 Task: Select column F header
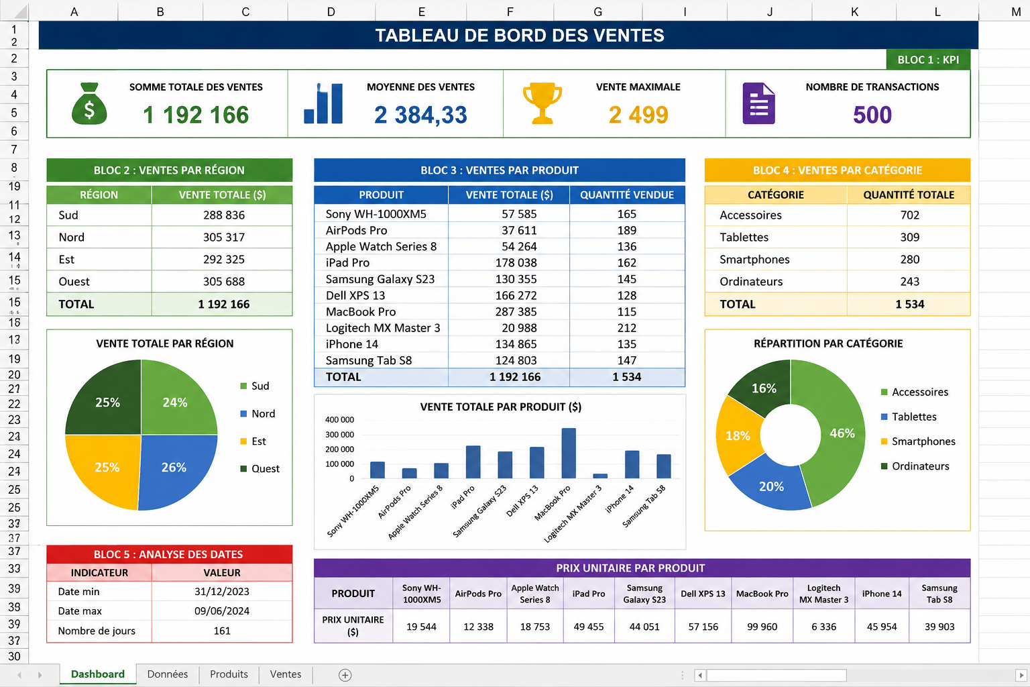[510, 11]
